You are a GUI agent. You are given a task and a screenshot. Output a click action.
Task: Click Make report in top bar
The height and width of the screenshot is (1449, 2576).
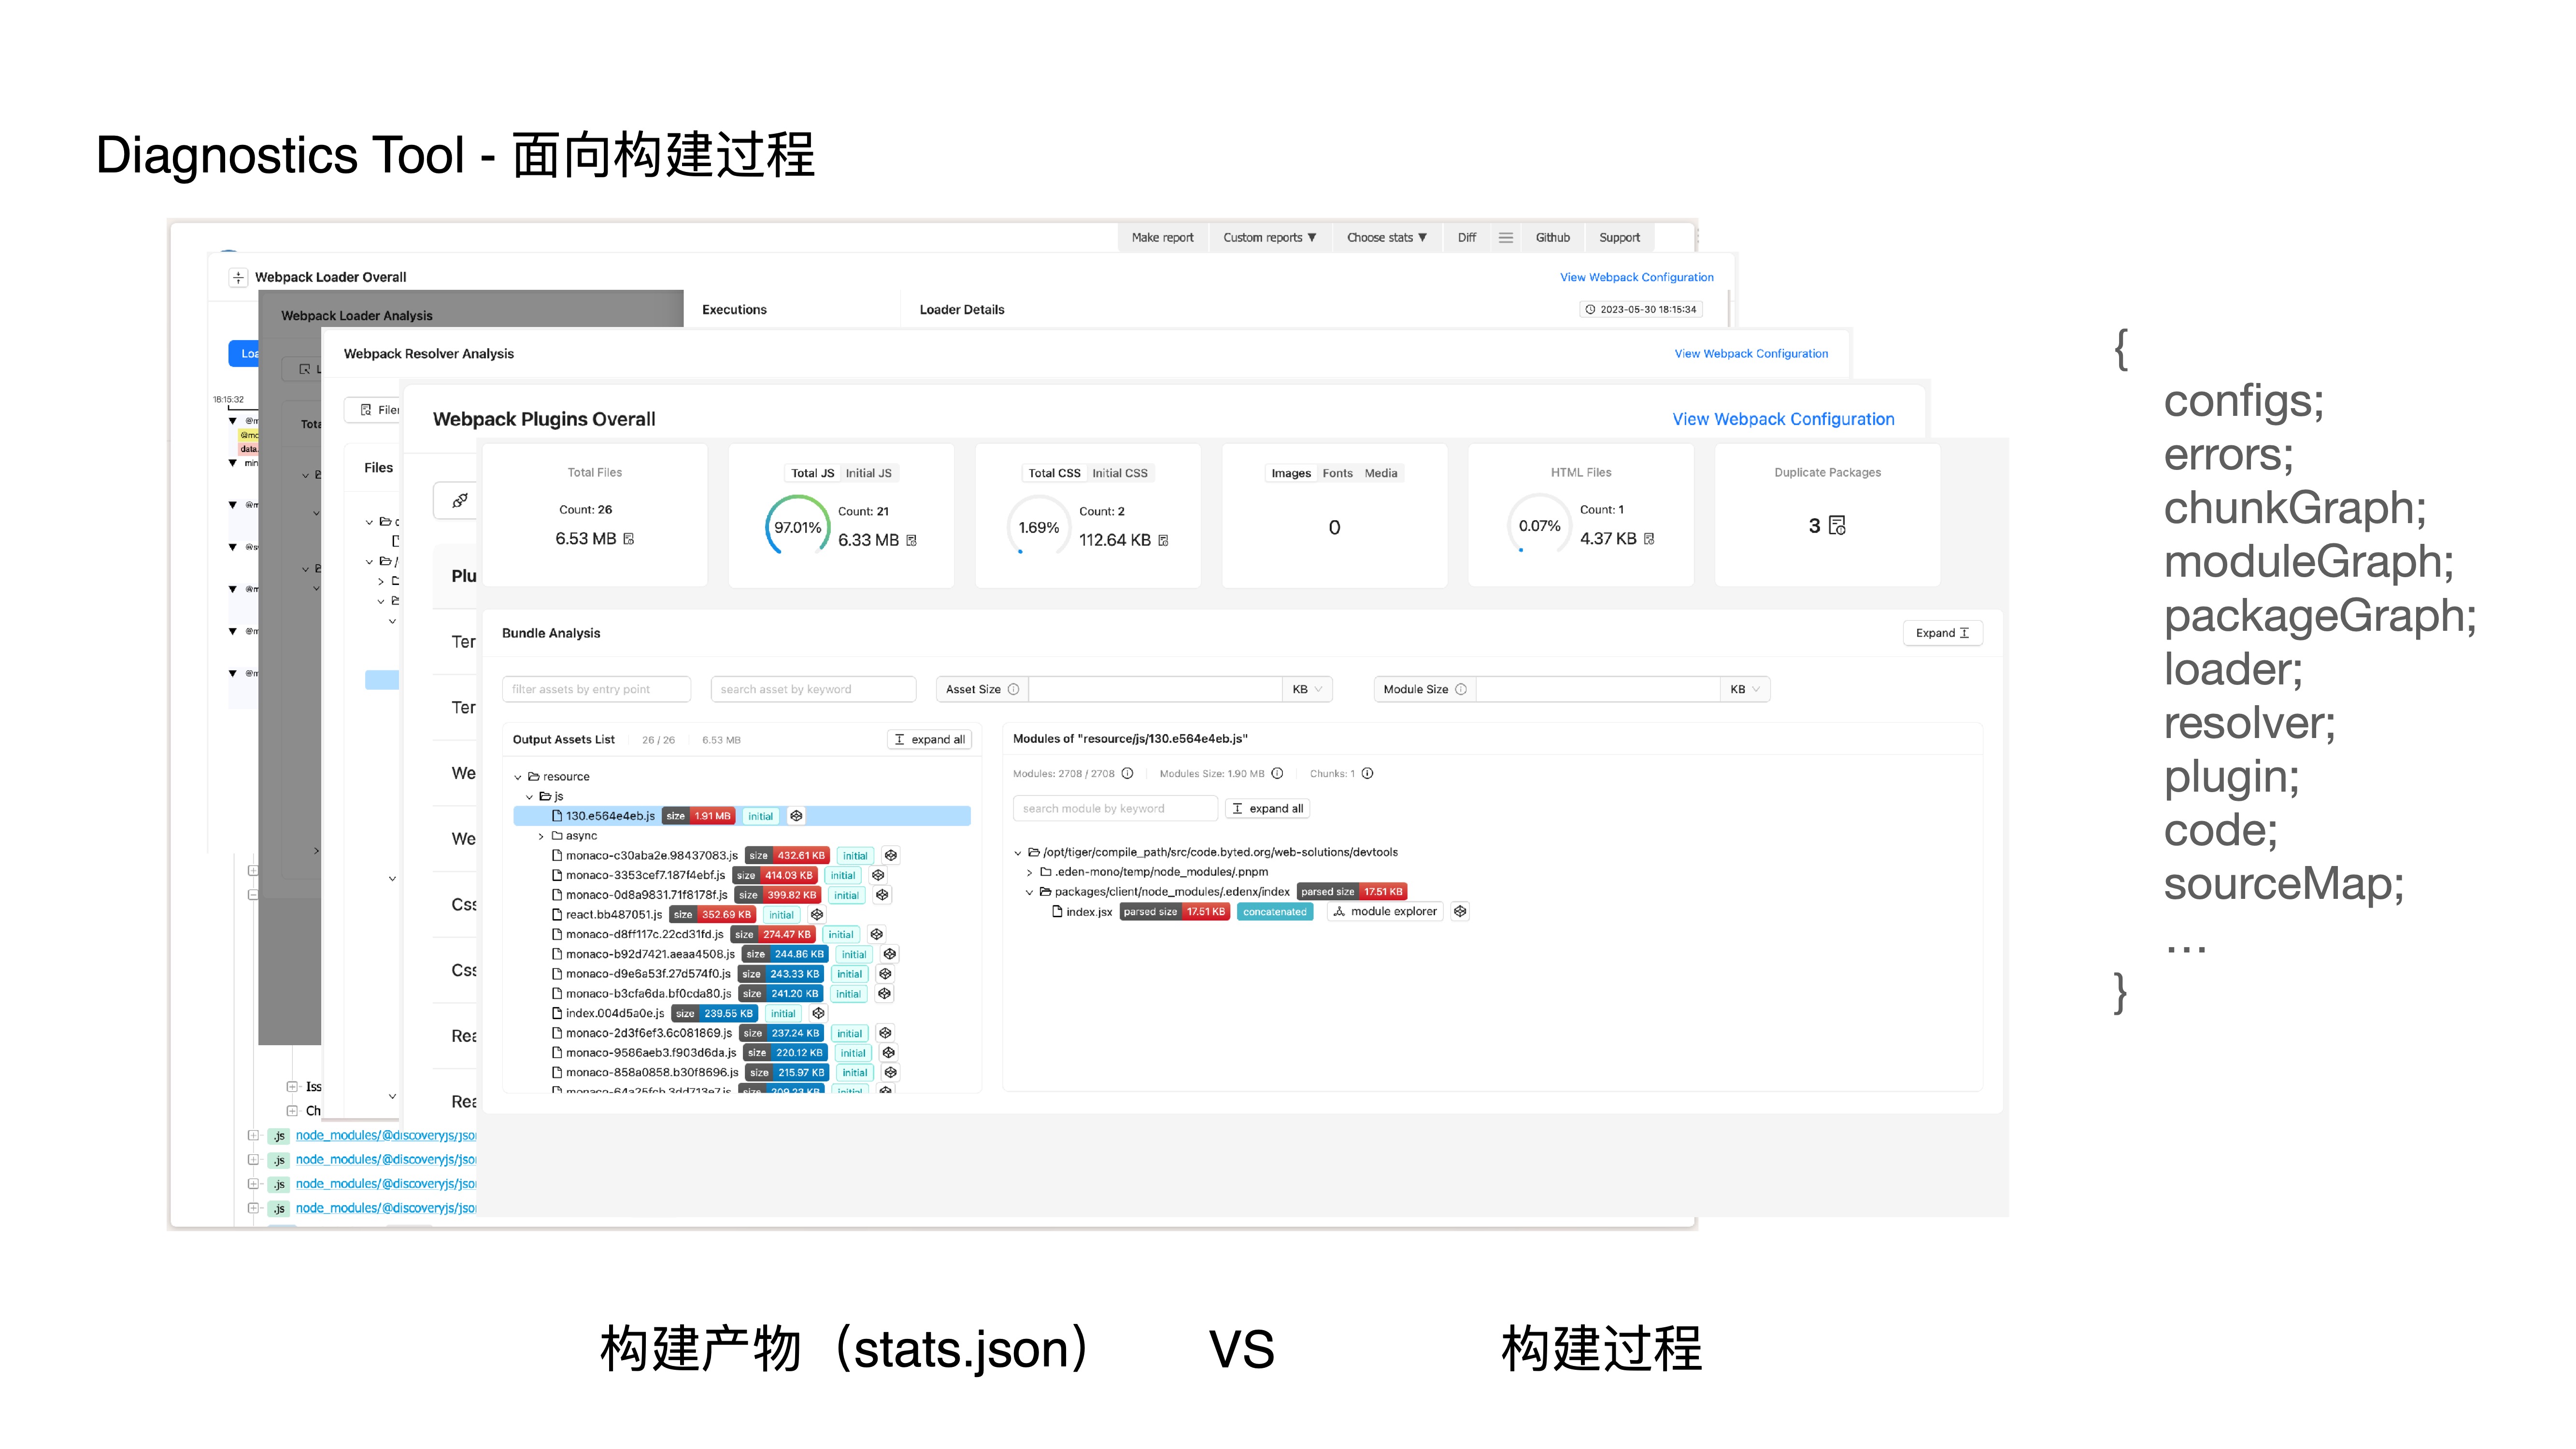(x=1162, y=238)
